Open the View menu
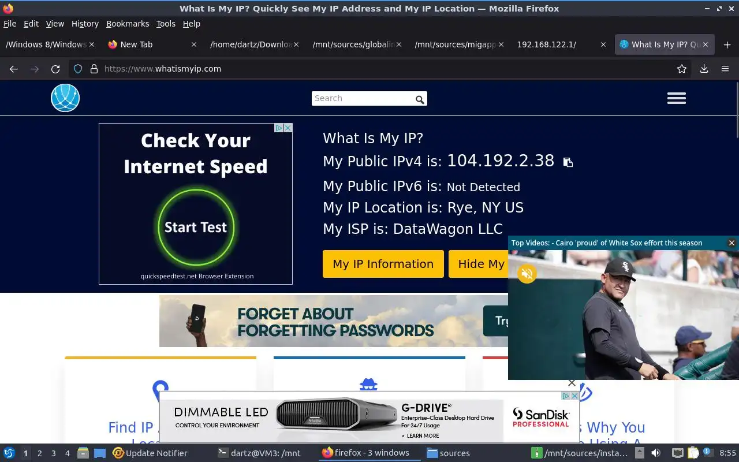Screen dimensions: 739x462 [x=55, y=24]
